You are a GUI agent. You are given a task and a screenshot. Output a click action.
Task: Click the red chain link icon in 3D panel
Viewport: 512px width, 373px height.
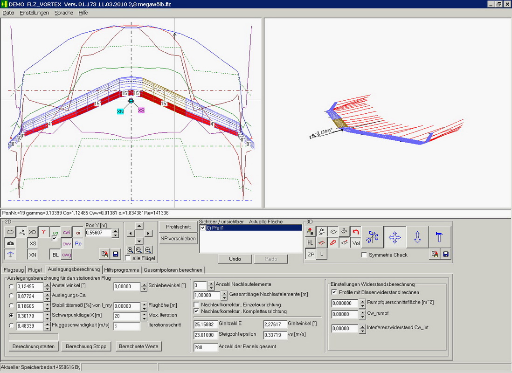[x=332, y=242]
